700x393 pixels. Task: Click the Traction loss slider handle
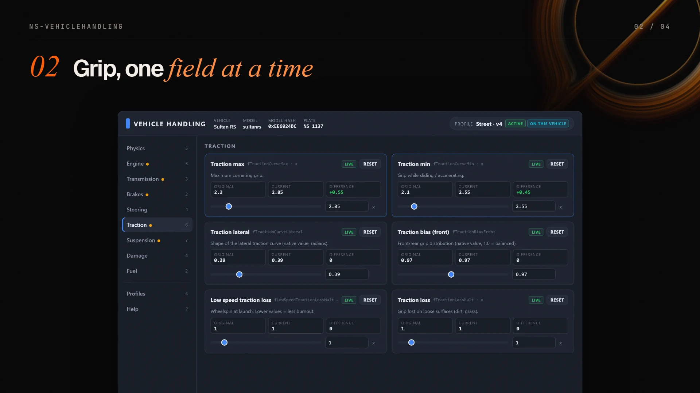tap(411, 342)
